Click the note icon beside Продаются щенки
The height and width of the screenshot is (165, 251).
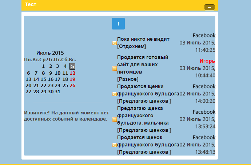pos(115,94)
